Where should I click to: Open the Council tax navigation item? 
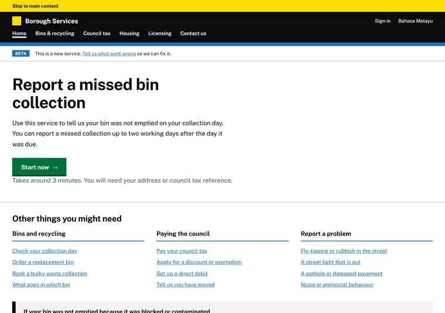point(97,33)
